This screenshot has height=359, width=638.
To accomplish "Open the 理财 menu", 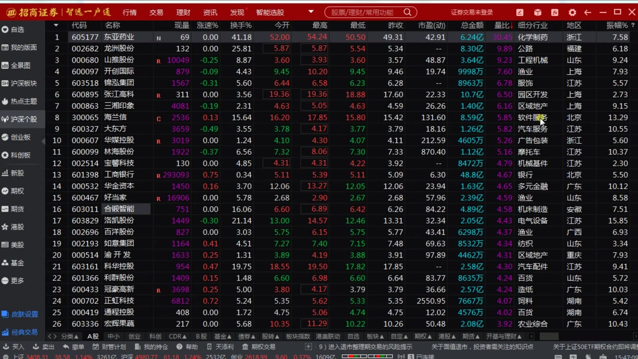I will 183,12.
